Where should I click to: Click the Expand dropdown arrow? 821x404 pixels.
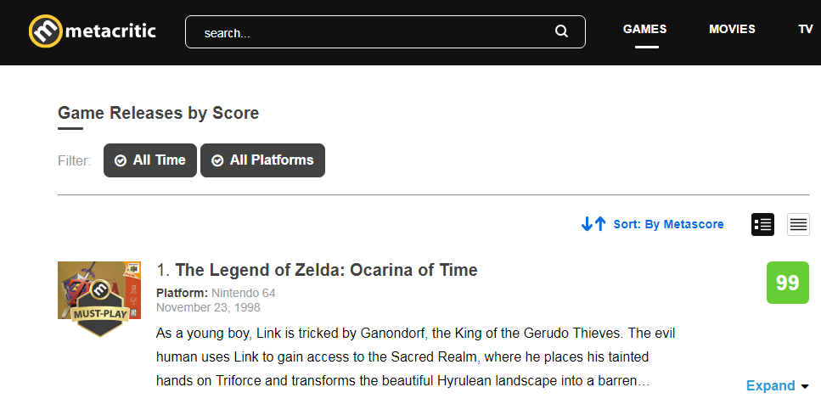[805, 387]
